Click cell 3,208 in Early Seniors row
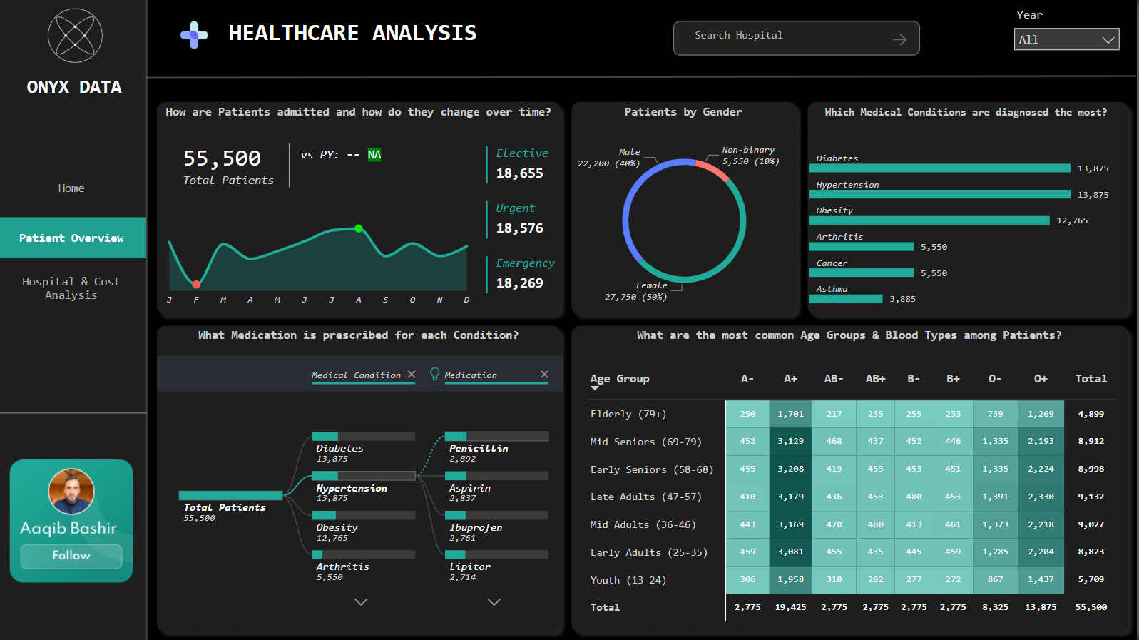The height and width of the screenshot is (640, 1139). pos(790,469)
